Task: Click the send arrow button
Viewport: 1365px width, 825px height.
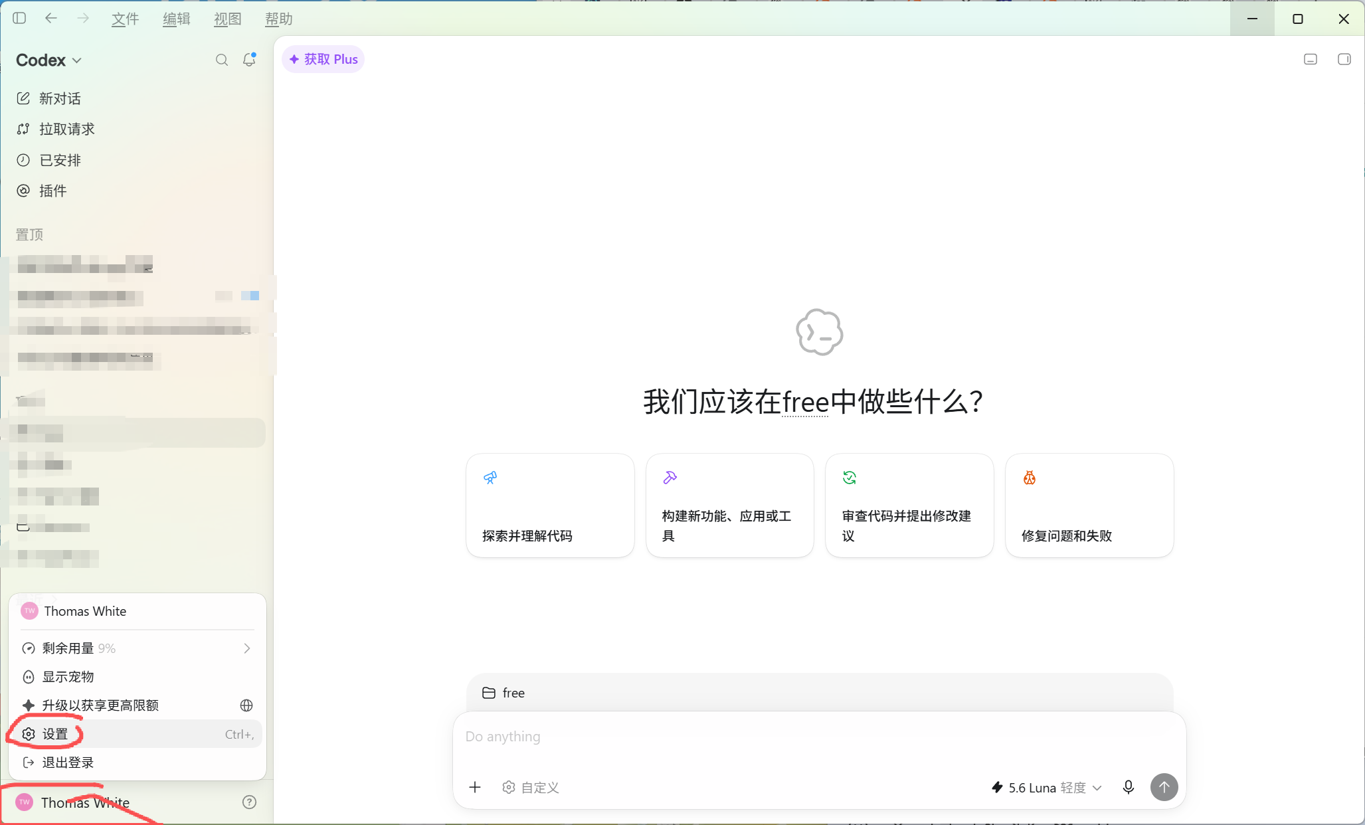Action: (x=1164, y=787)
